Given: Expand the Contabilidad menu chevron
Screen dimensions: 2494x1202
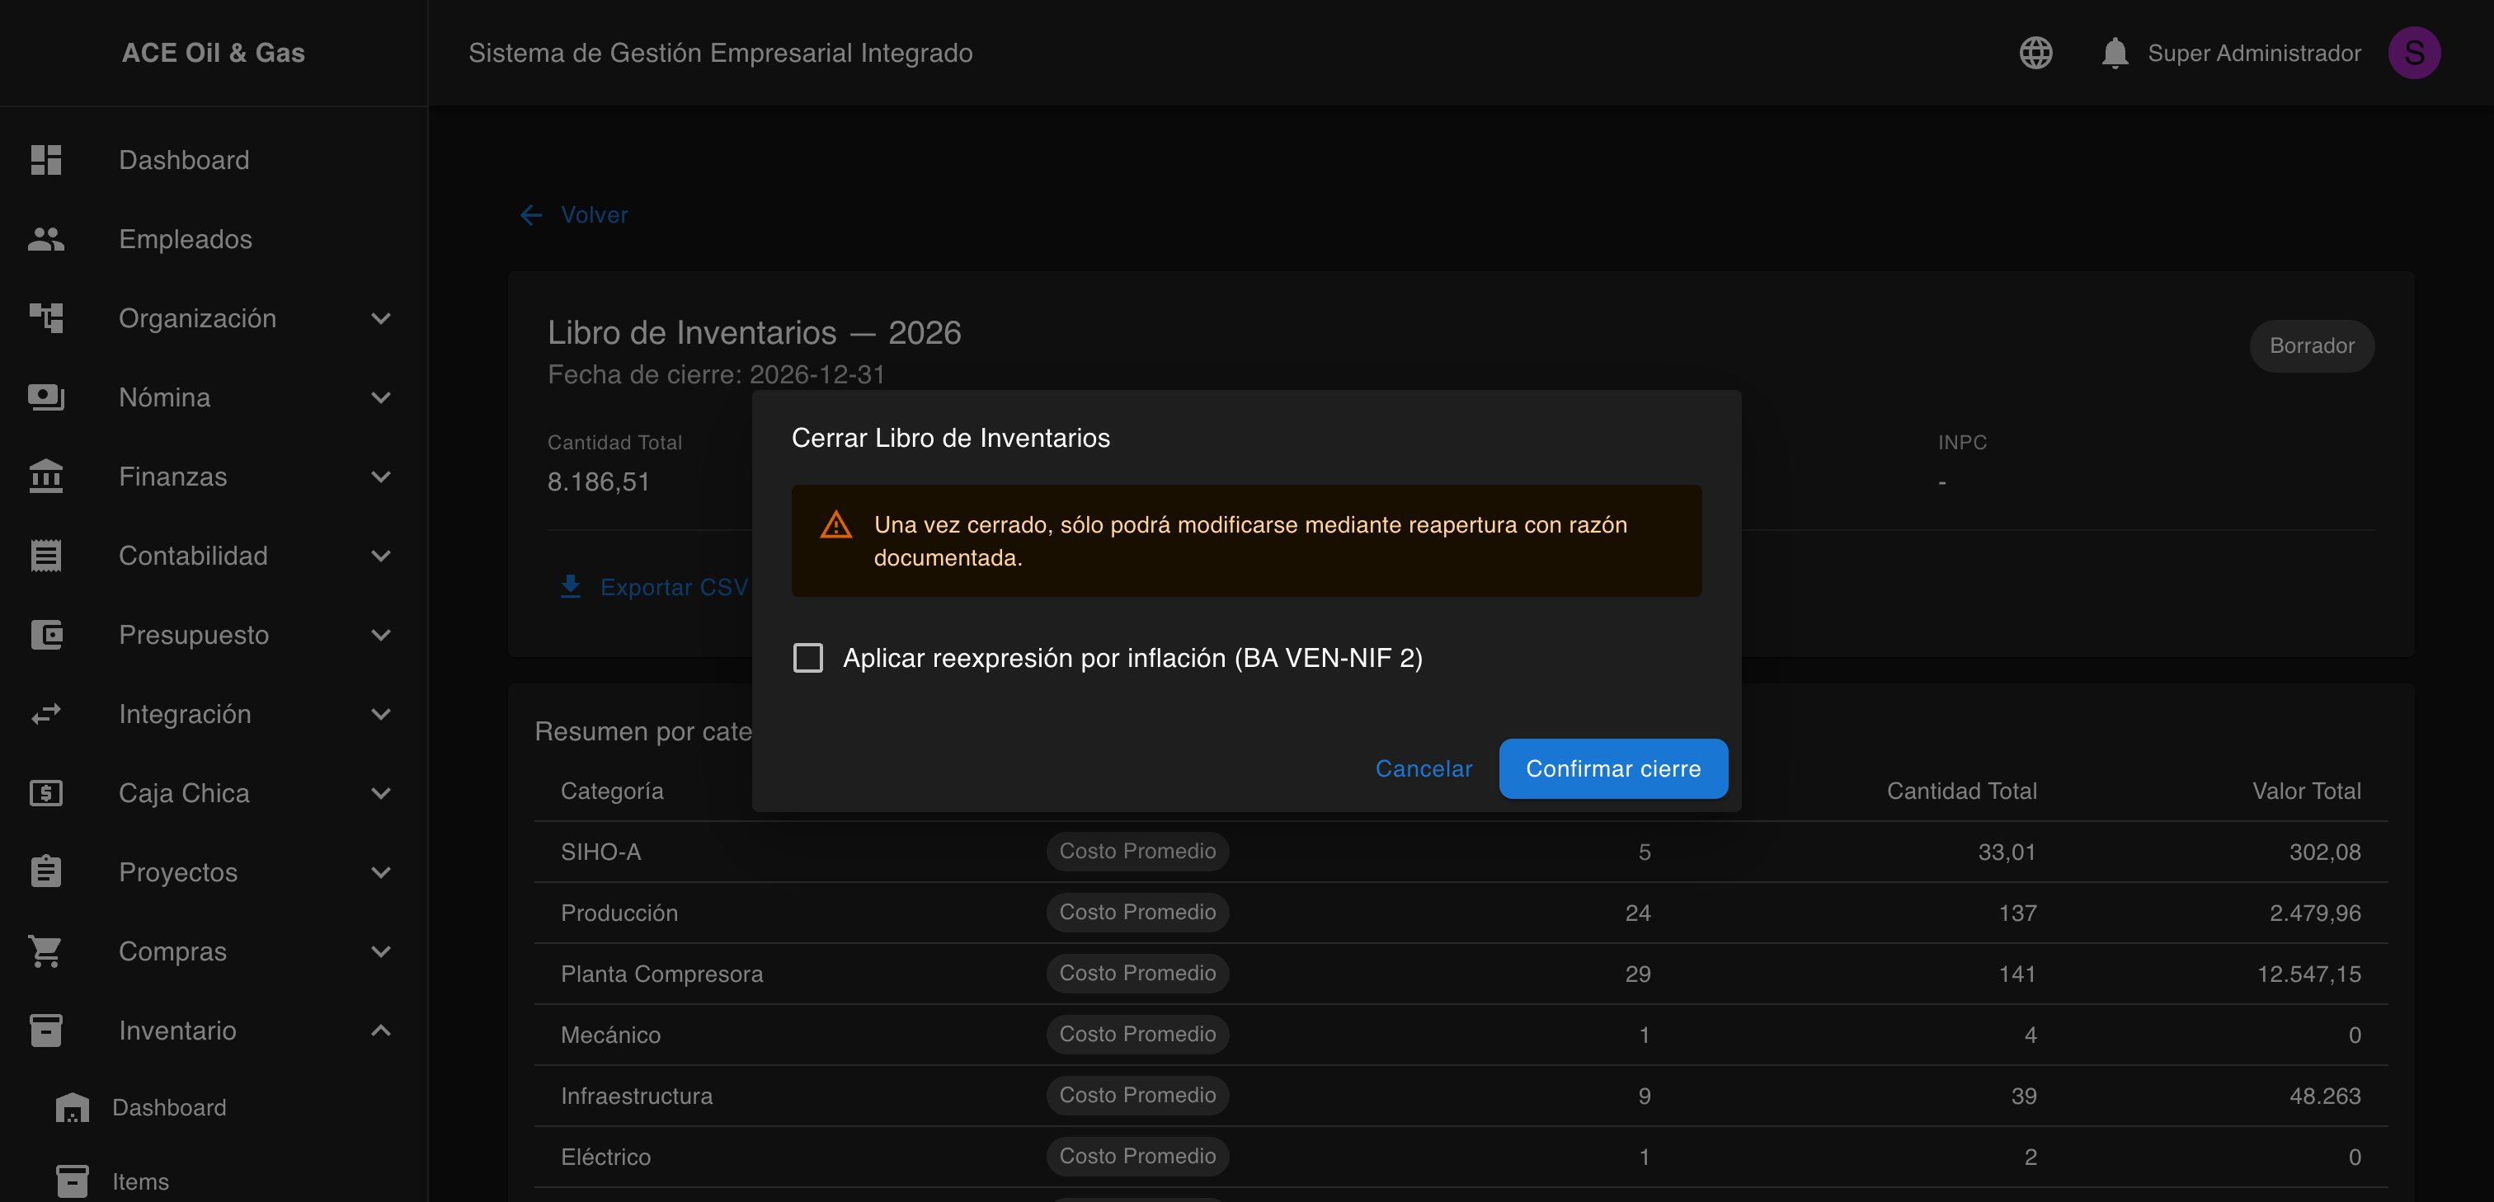Looking at the screenshot, I should tap(380, 556).
